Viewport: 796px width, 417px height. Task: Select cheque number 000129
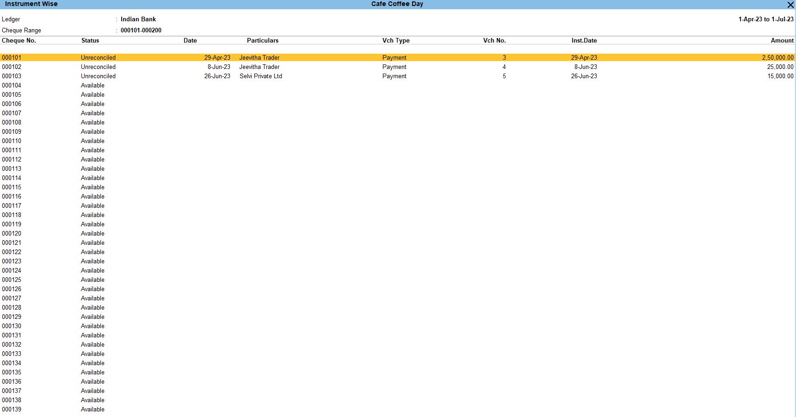click(12, 317)
